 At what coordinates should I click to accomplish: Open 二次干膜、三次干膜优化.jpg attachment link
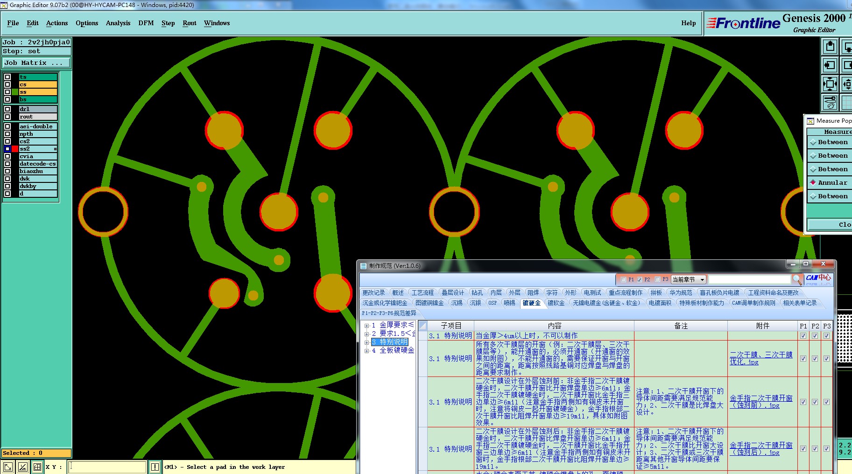click(x=761, y=358)
